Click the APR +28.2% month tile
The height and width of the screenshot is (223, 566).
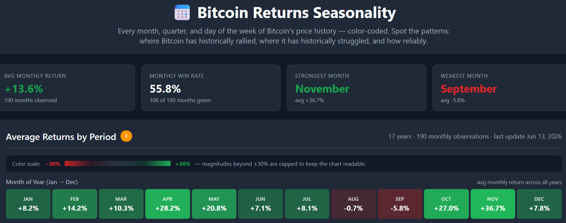[167, 204]
